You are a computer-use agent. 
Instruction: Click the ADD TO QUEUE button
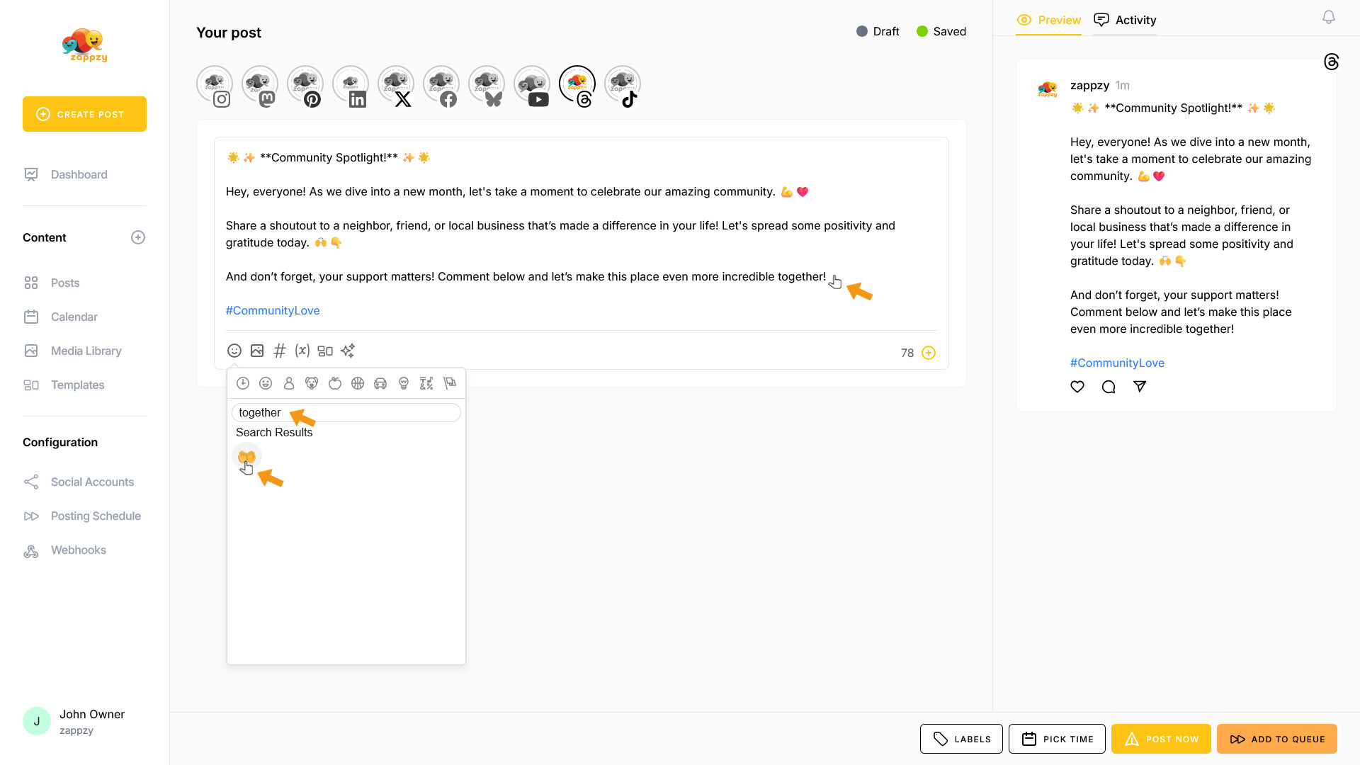[1276, 739]
